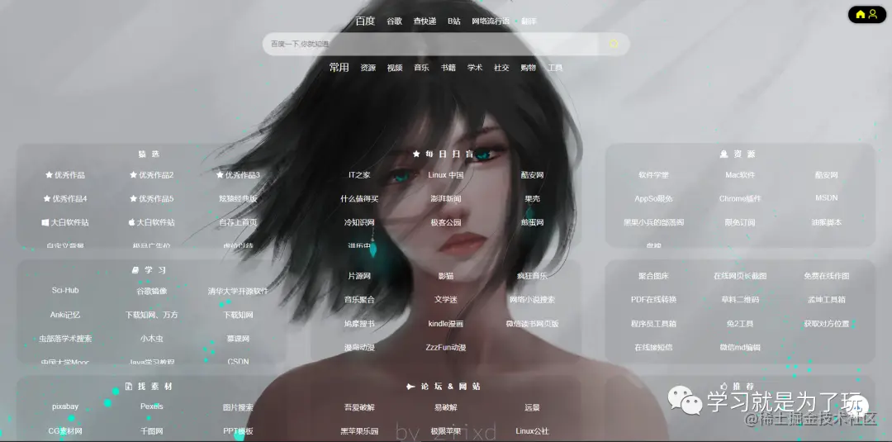Select 翻译 search tab
This screenshot has width=892, height=442.
coord(529,21)
